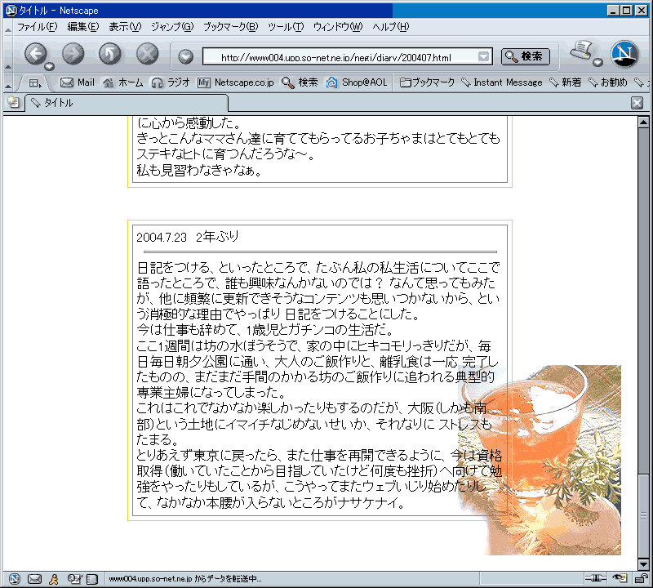Click the Instant Message bookmark

502,82
